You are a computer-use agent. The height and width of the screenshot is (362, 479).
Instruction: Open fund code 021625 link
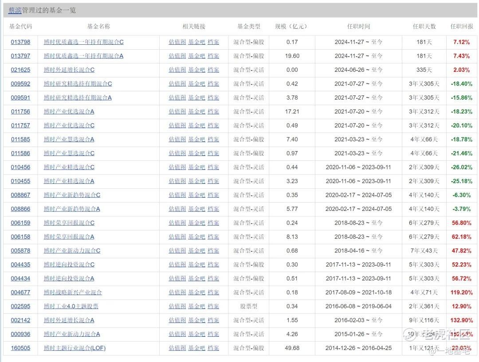pos(20,70)
